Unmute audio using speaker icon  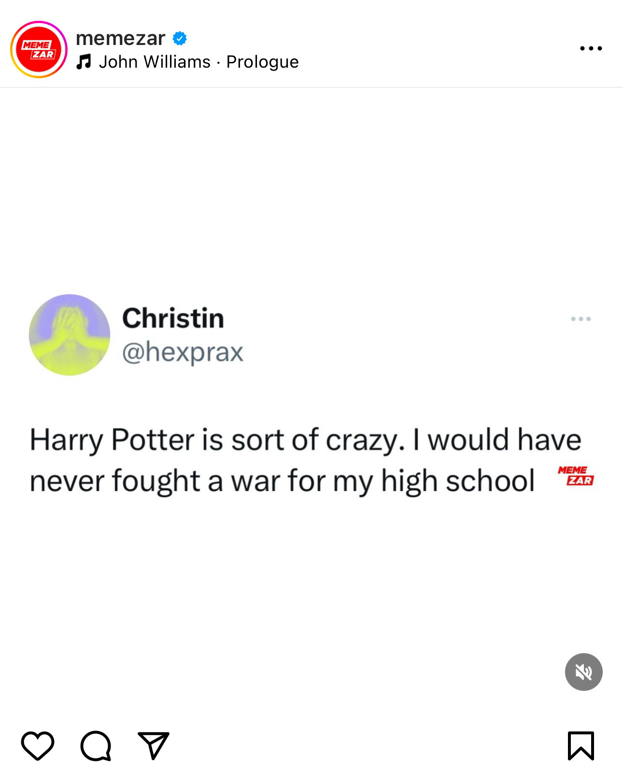584,672
